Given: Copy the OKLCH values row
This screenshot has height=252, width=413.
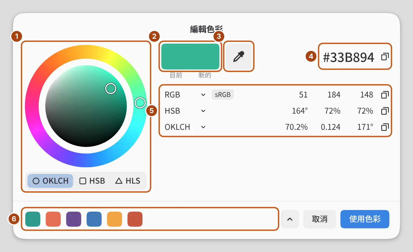Looking at the screenshot, I should (x=385, y=127).
